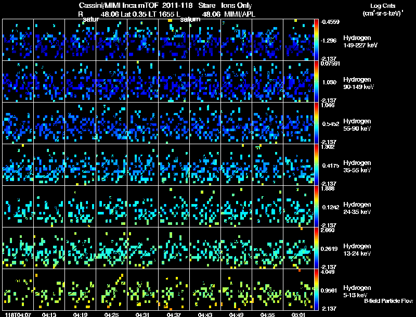Select the 04:13 time axis marker

49,314
